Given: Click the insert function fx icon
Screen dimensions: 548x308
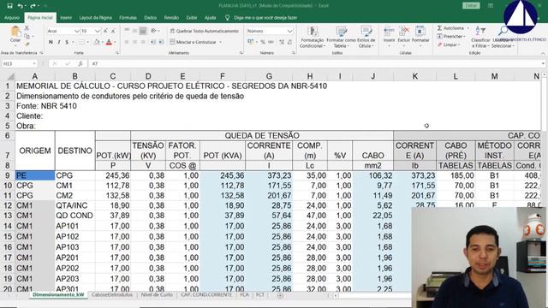Looking at the screenshot, I should (80, 64).
